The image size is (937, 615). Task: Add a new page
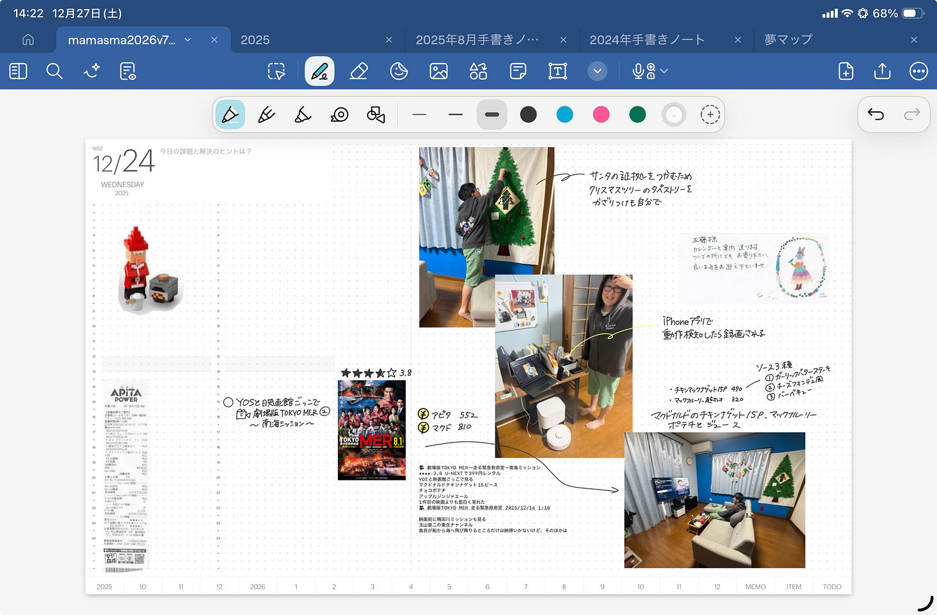click(x=846, y=71)
